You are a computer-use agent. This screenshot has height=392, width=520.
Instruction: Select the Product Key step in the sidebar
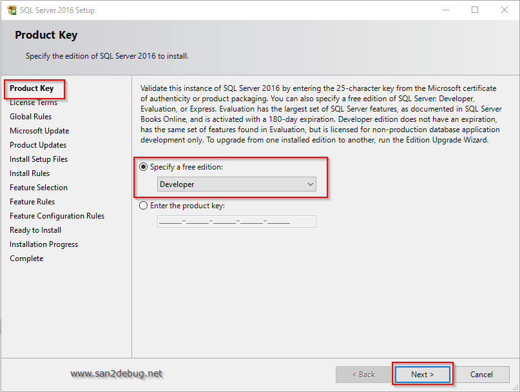(x=32, y=88)
